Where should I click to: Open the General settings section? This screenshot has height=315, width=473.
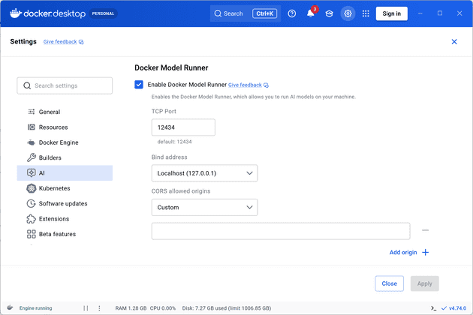tap(65, 112)
